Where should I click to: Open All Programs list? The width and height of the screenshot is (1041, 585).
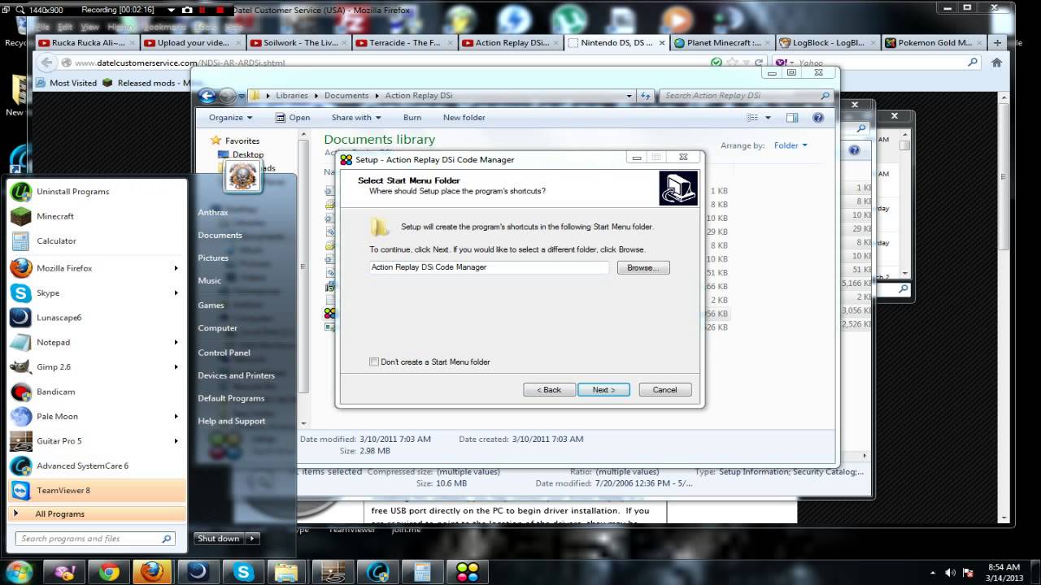[96, 513]
